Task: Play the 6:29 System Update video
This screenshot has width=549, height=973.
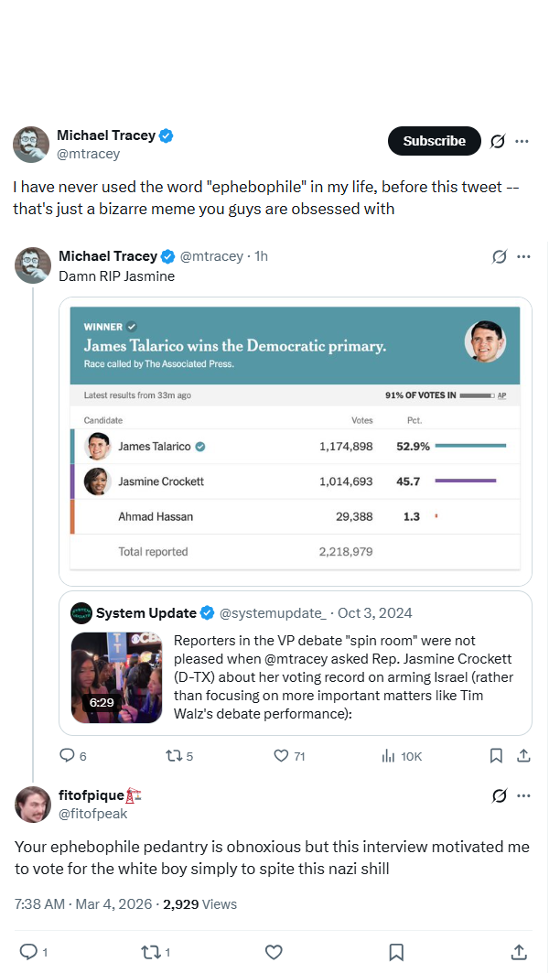Action: pyautogui.click(x=116, y=677)
